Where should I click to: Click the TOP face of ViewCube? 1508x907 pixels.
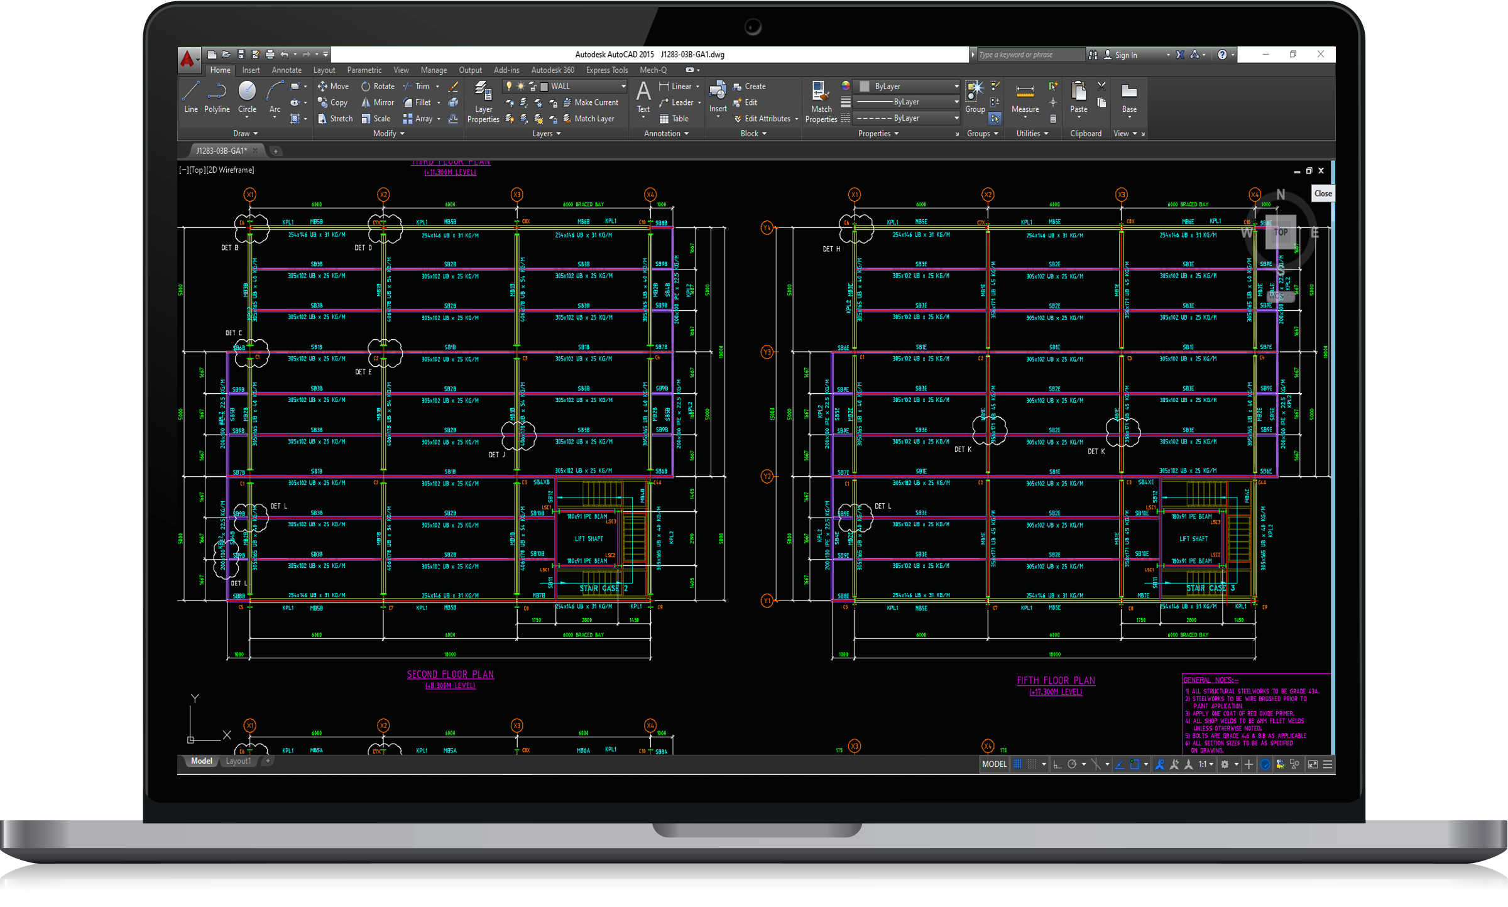coord(1281,232)
